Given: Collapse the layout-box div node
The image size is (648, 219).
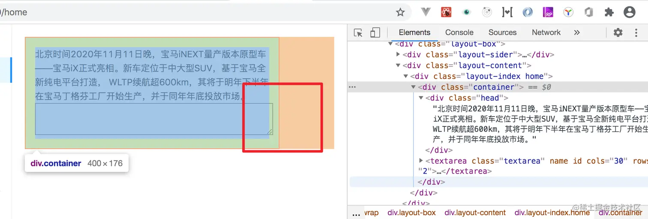Looking at the screenshot, I should (390, 44).
